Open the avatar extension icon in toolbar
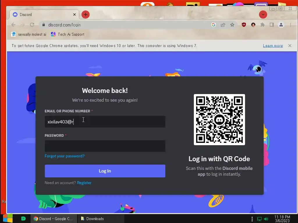 253,25
